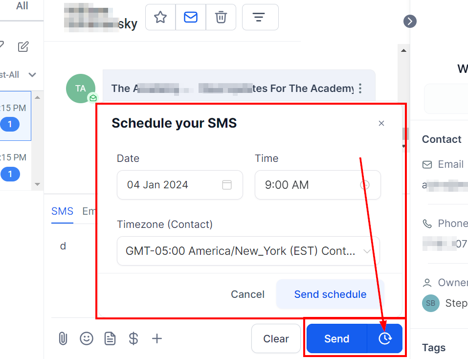Open schedule send clock button
Screen dimensions: 468x359
pyautogui.click(x=385, y=338)
